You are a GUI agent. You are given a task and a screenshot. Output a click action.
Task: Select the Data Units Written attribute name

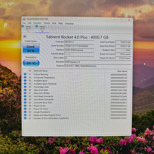coord(42,93)
